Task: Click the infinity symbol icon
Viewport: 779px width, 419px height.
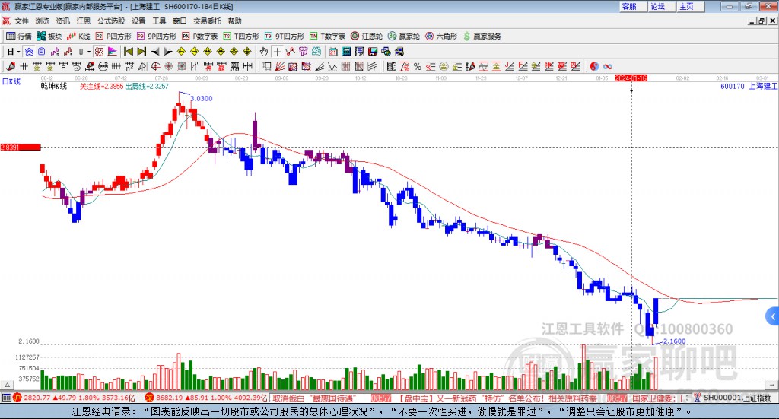Action: pos(608,66)
